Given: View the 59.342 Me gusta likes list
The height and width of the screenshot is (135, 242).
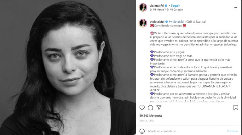Looking at the screenshot, I should [151, 116].
